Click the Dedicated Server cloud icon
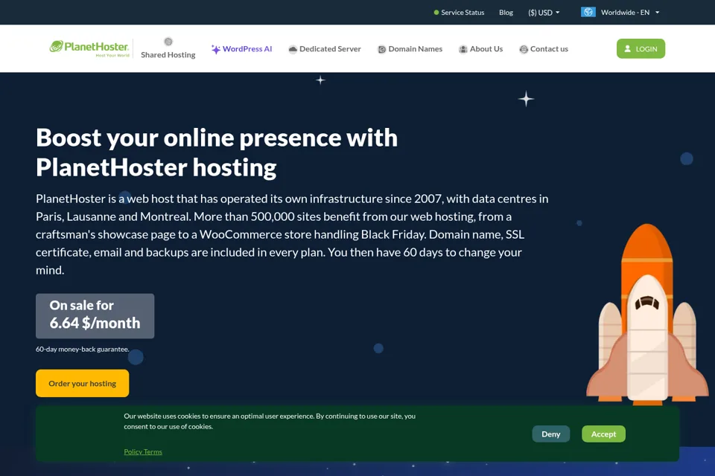 coord(293,49)
